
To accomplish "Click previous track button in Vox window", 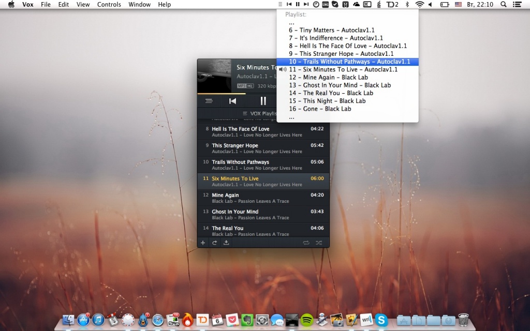I will click(x=233, y=101).
